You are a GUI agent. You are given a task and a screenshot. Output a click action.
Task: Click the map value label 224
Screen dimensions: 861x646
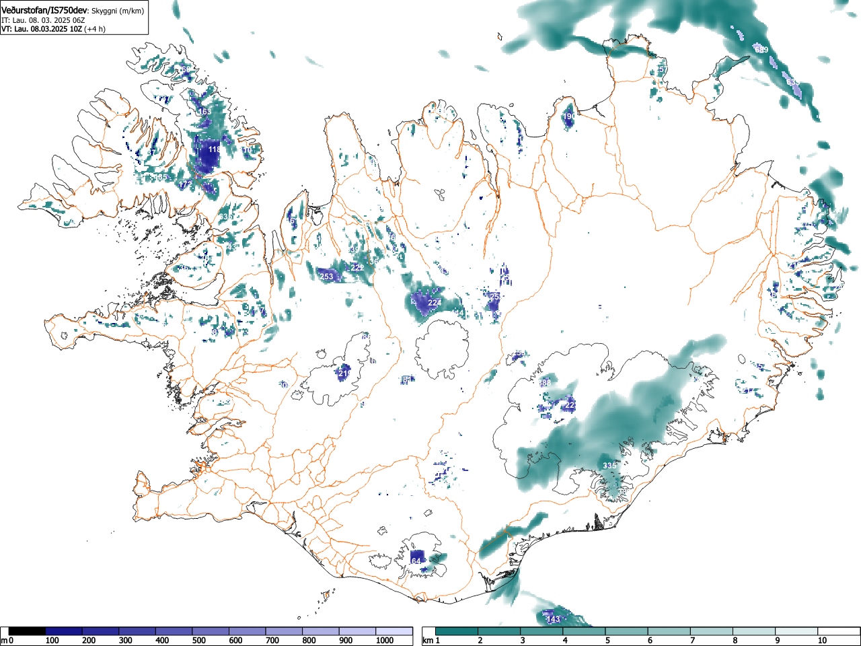tap(435, 303)
